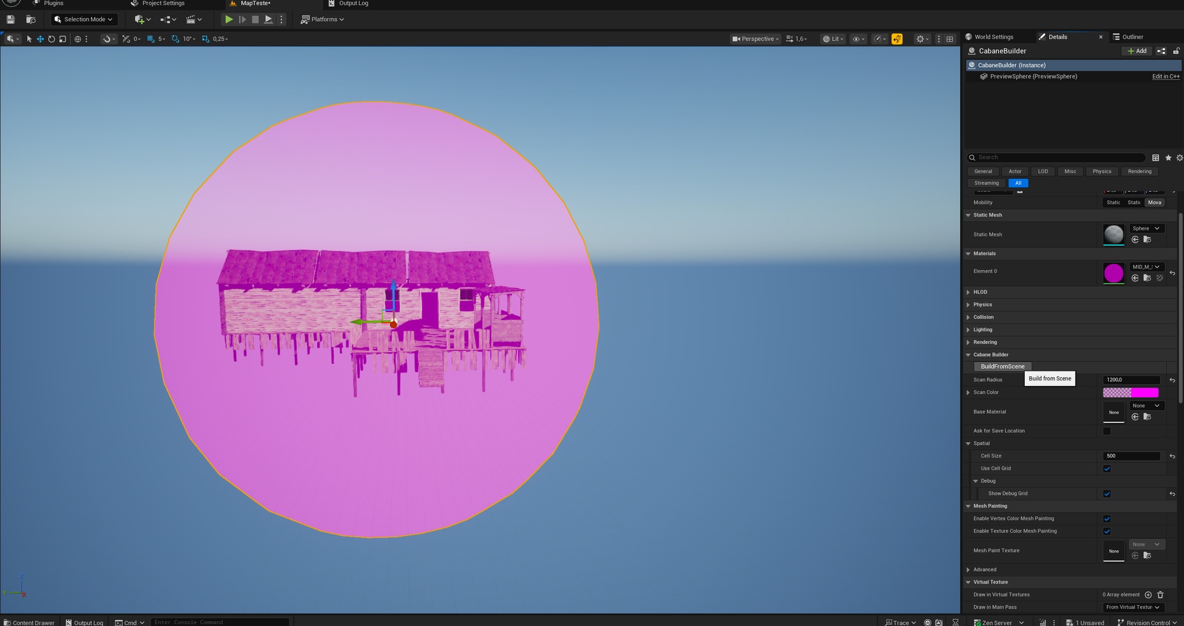
Task: Add element to Draw in Virtual Textures
Action: coord(1148,595)
